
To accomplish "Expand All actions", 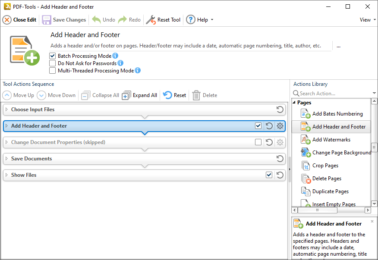I will coord(139,95).
